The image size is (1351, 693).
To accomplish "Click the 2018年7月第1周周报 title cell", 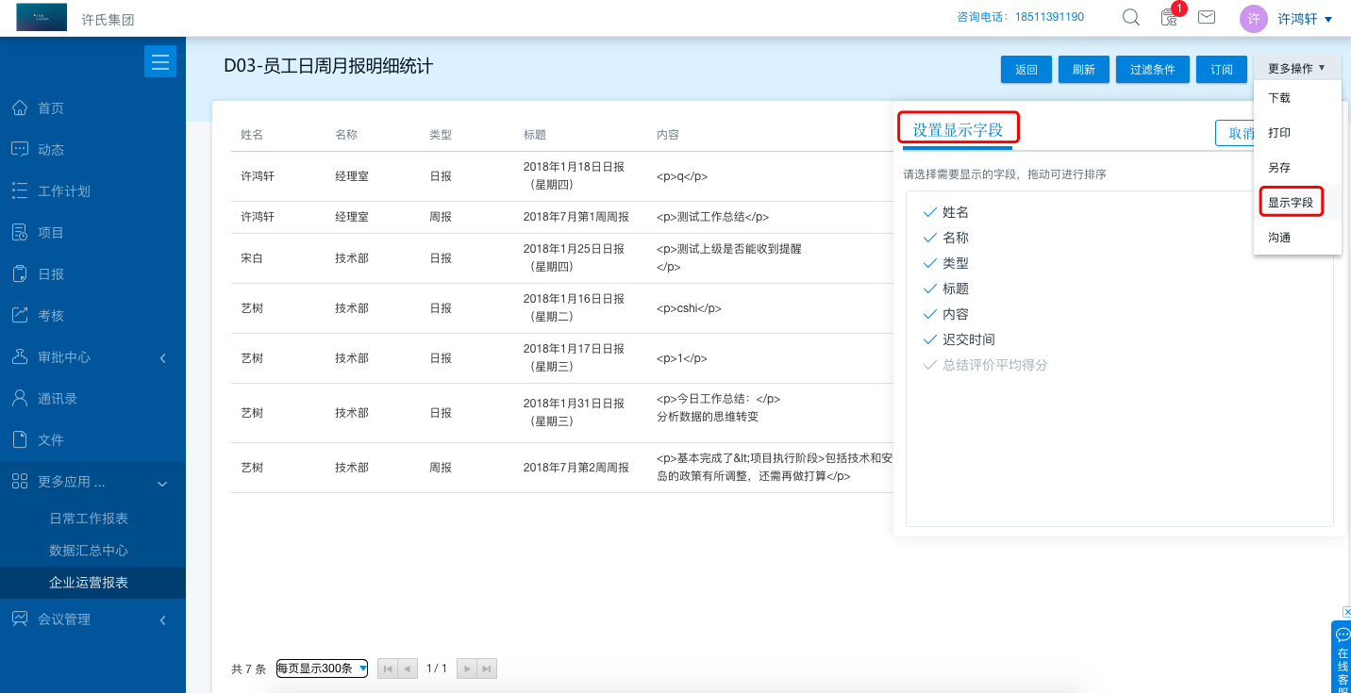I will click(x=576, y=216).
